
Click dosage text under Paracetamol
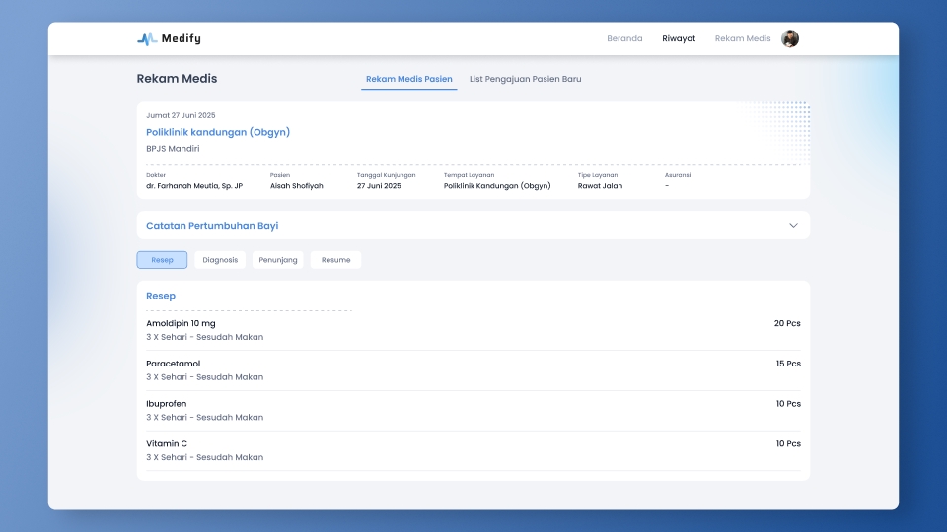click(x=205, y=377)
